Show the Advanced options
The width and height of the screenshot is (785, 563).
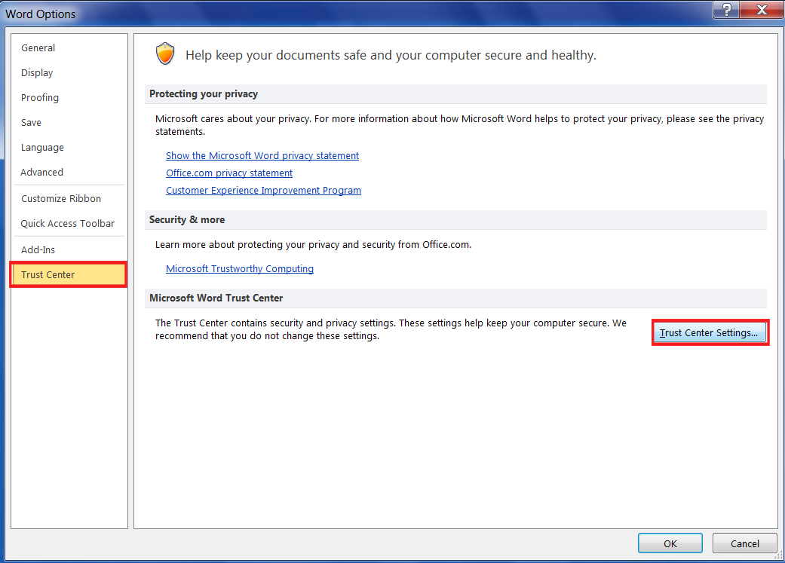(x=42, y=173)
